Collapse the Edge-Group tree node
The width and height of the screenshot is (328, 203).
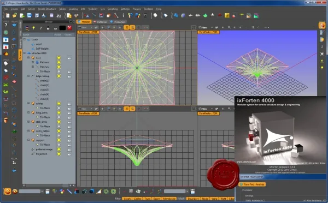click(28, 76)
